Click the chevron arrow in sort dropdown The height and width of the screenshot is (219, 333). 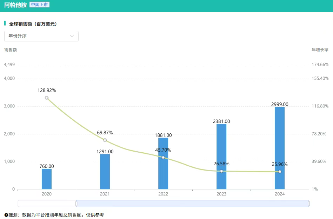coord(72,36)
